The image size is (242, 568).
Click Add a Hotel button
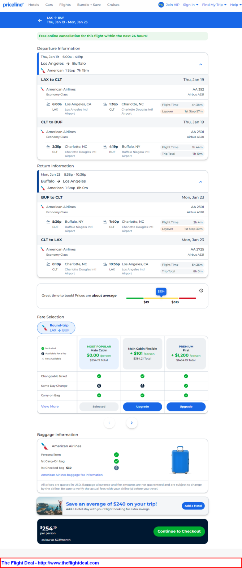tap(193, 506)
